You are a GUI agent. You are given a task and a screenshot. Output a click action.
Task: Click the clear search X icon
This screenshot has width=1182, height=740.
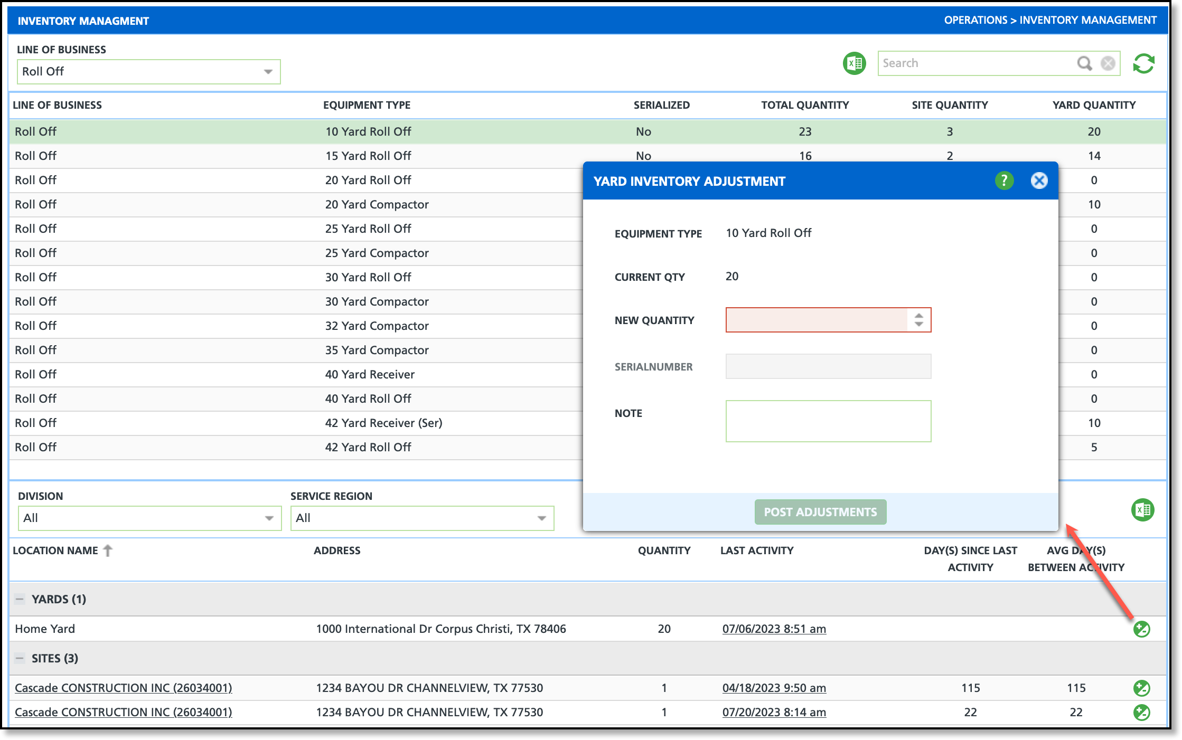pyautogui.click(x=1108, y=63)
